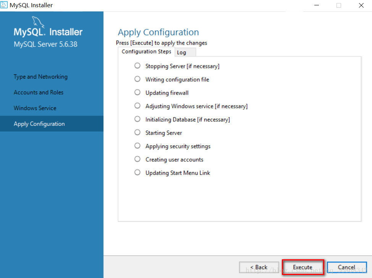The image size is (372, 278).
Task: Click the Initializing Database status circle
Action: [137, 119]
